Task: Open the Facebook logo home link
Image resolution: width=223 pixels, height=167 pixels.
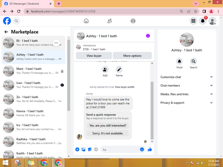Action: pos(7,21)
